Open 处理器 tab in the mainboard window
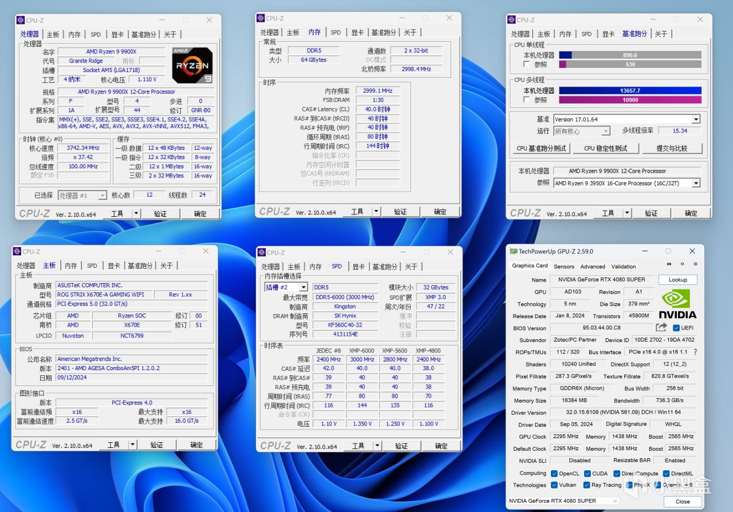Viewport: 733px width, 512px height. 26,265
